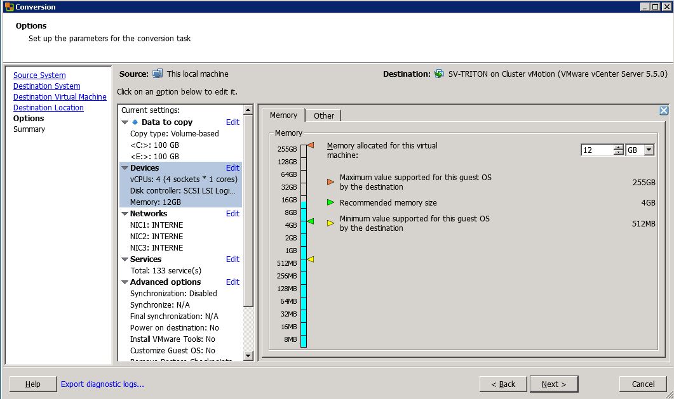Click the vCenter destination server icon
Screen dimensions: 674x399
tap(439, 74)
